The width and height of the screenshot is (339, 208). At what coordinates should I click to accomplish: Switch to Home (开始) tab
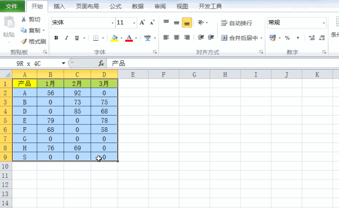pyautogui.click(x=37, y=6)
